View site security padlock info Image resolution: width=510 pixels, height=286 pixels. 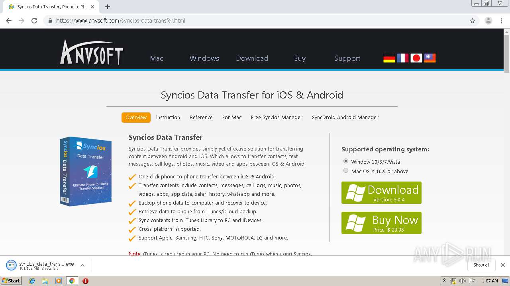pos(50,21)
